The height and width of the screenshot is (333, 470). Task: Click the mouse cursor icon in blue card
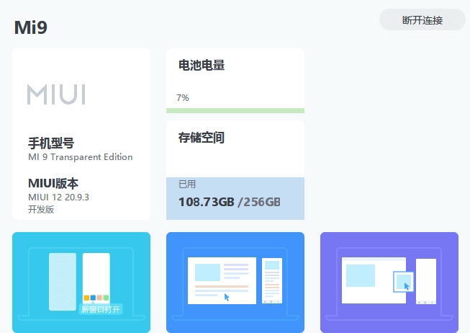(227, 296)
